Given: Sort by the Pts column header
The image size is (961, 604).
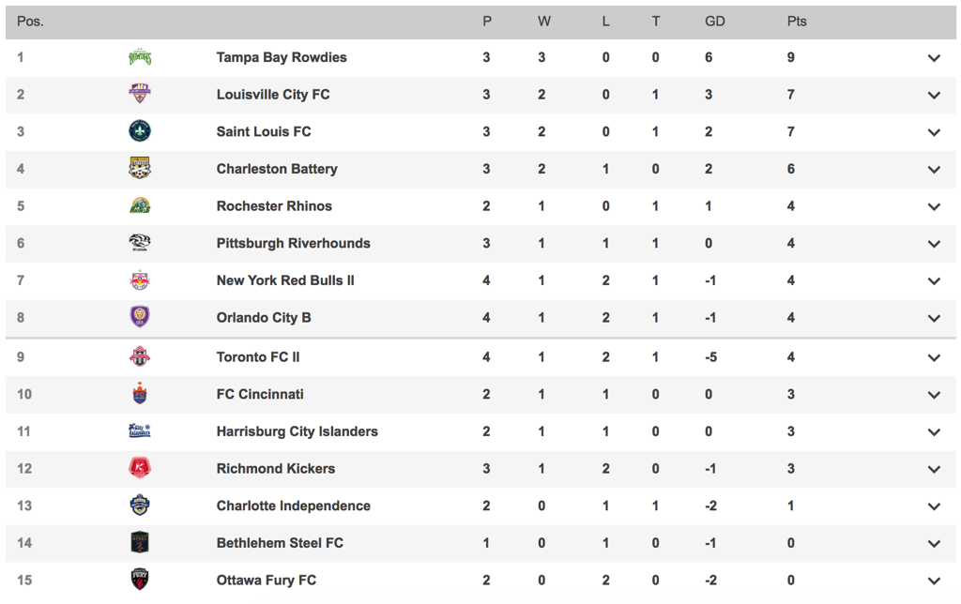Looking at the screenshot, I should [797, 22].
